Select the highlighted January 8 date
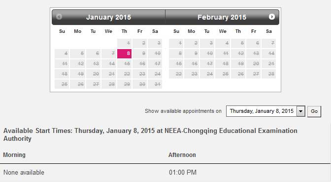The image size is (331, 182). tap(124, 53)
